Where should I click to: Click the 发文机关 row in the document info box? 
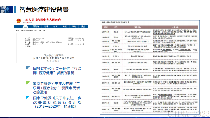point(33,40)
